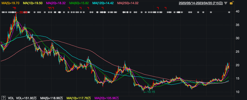Click the rightmost asterisk event marker
This screenshot has height=100, width=247.
[229, 12]
